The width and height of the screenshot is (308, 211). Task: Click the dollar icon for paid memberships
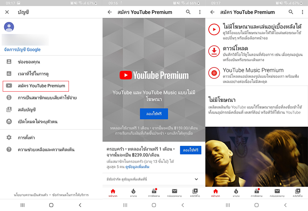(9, 98)
